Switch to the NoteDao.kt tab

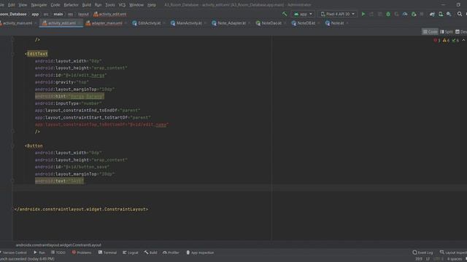tap(271, 23)
